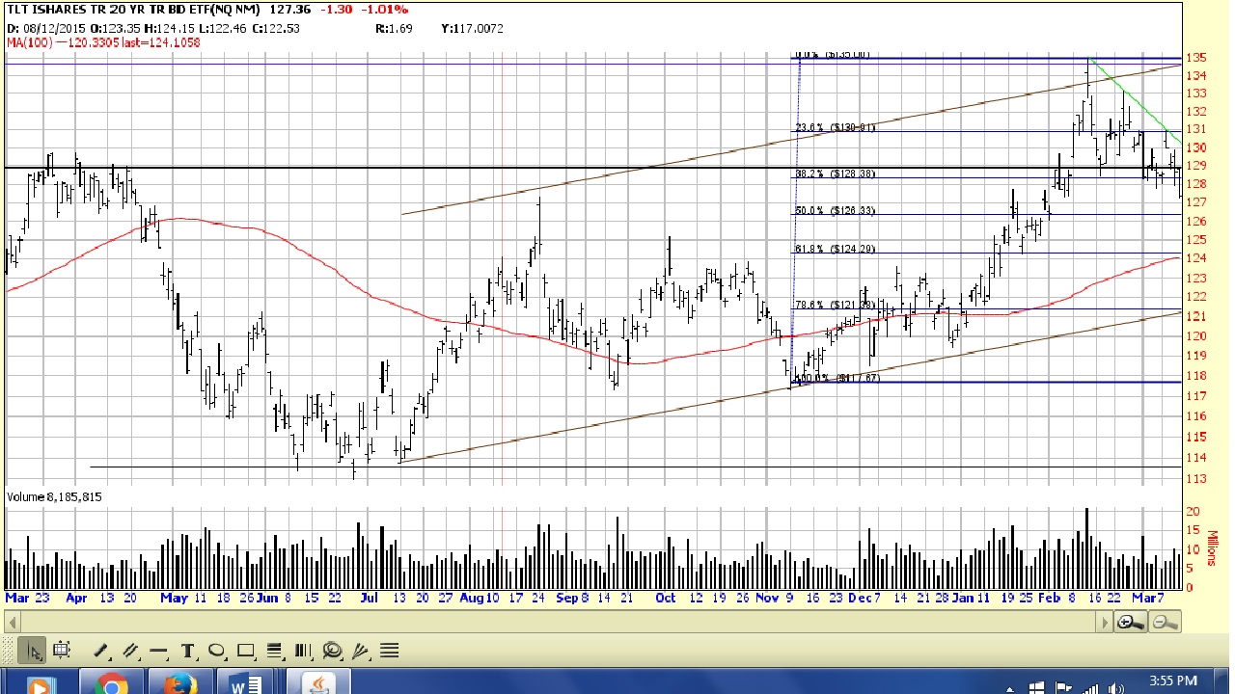The image size is (1235, 694).
Task: Open the network signal tray icon
Action: [x=1089, y=688]
